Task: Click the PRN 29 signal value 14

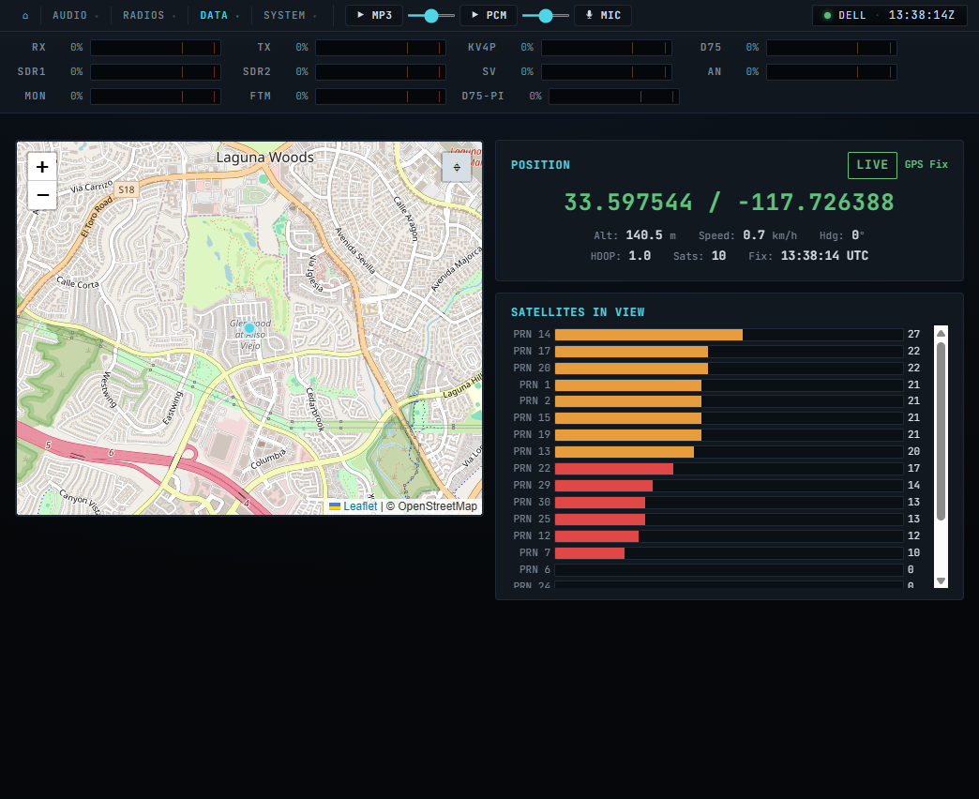Action: [x=913, y=485]
